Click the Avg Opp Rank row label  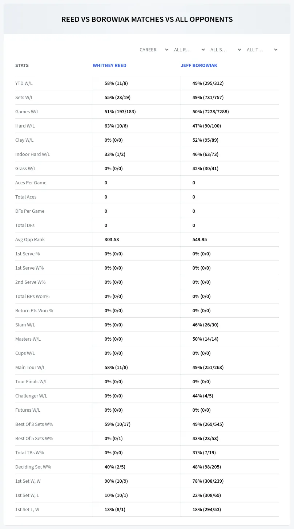pos(30,239)
